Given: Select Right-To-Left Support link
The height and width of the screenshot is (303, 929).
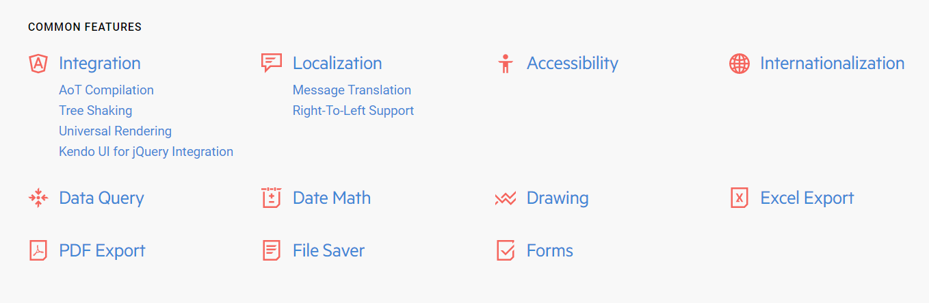Looking at the screenshot, I should pyautogui.click(x=353, y=111).
